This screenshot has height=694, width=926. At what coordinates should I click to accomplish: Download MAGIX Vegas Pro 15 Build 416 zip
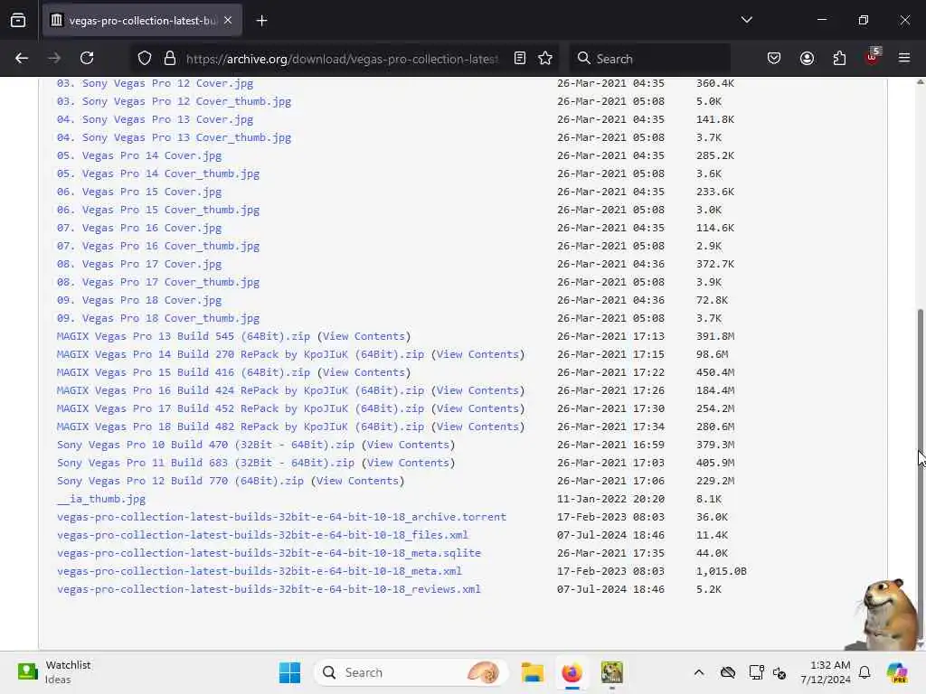click(x=183, y=372)
